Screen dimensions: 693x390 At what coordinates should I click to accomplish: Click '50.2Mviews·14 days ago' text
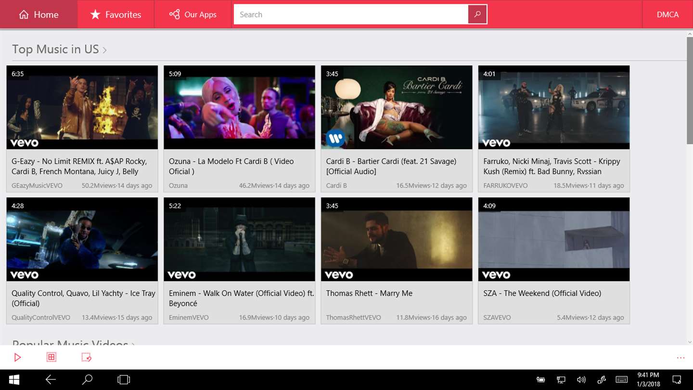(117, 185)
